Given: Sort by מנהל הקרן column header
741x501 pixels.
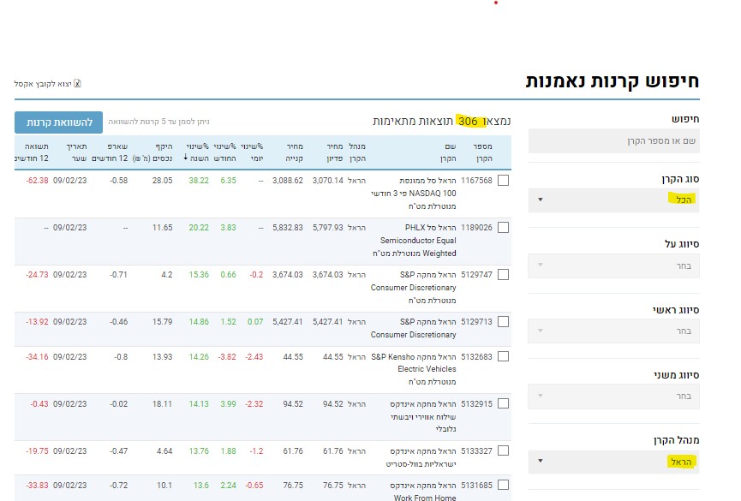Looking at the screenshot, I should 357,152.
